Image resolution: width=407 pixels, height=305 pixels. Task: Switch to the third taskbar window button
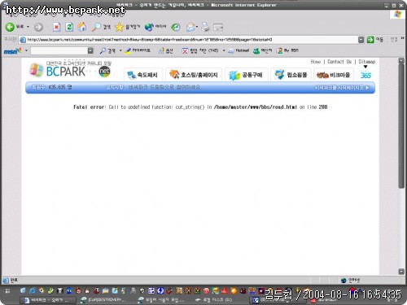(x=161, y=300)
